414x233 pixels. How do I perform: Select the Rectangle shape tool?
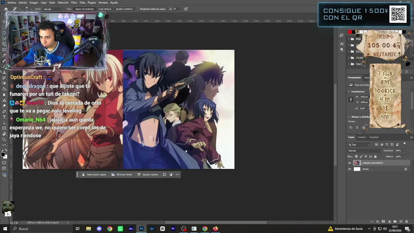(x=4, y=128)
